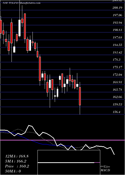Click the 184.55 price axis label

point(117,45)
